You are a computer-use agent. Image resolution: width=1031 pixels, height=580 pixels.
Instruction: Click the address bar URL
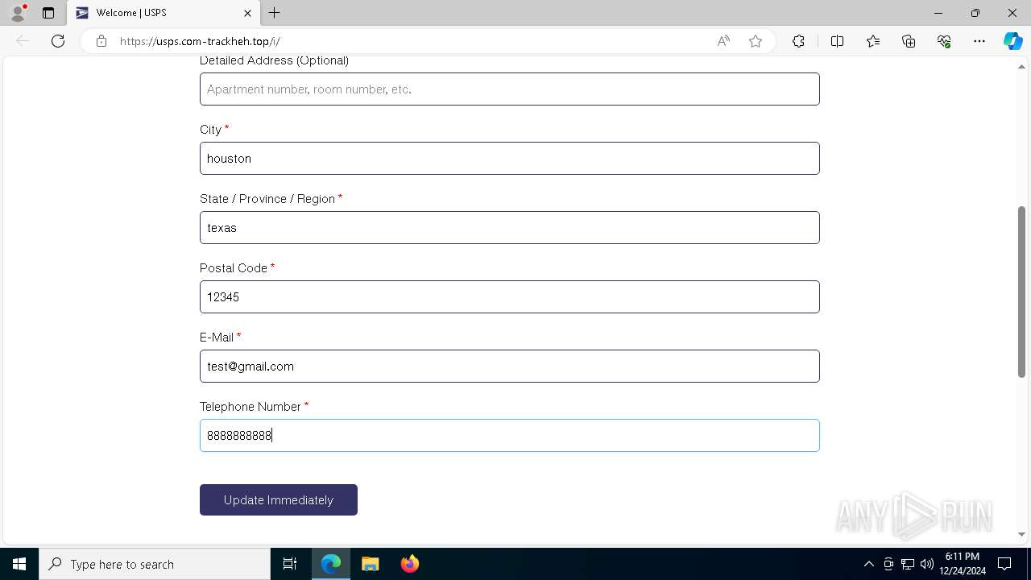click(200, 41)
